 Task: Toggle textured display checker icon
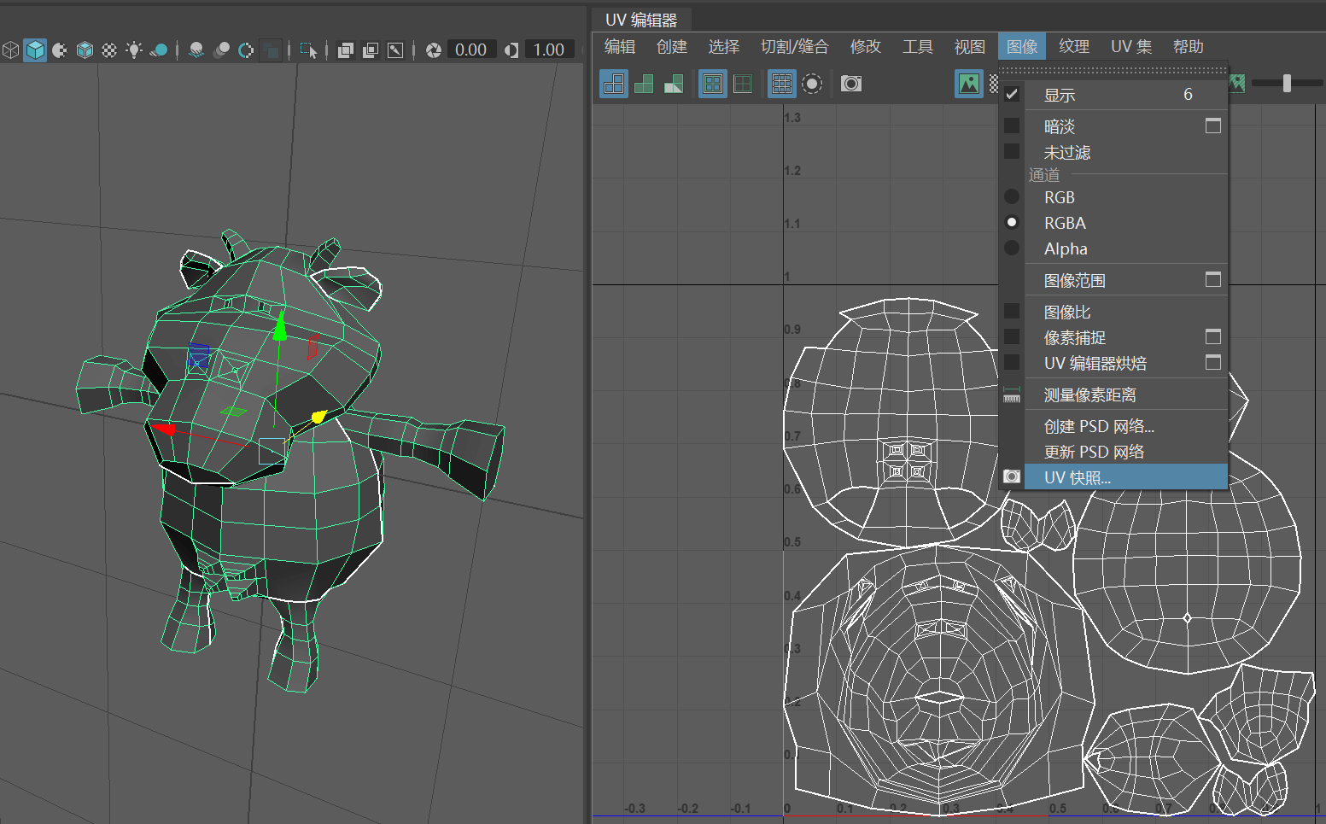click(x=109, y=50)
